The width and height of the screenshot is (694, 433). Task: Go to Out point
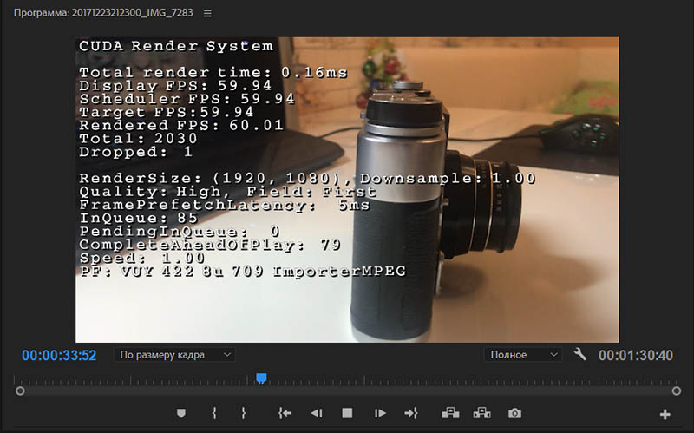[411, 414]
